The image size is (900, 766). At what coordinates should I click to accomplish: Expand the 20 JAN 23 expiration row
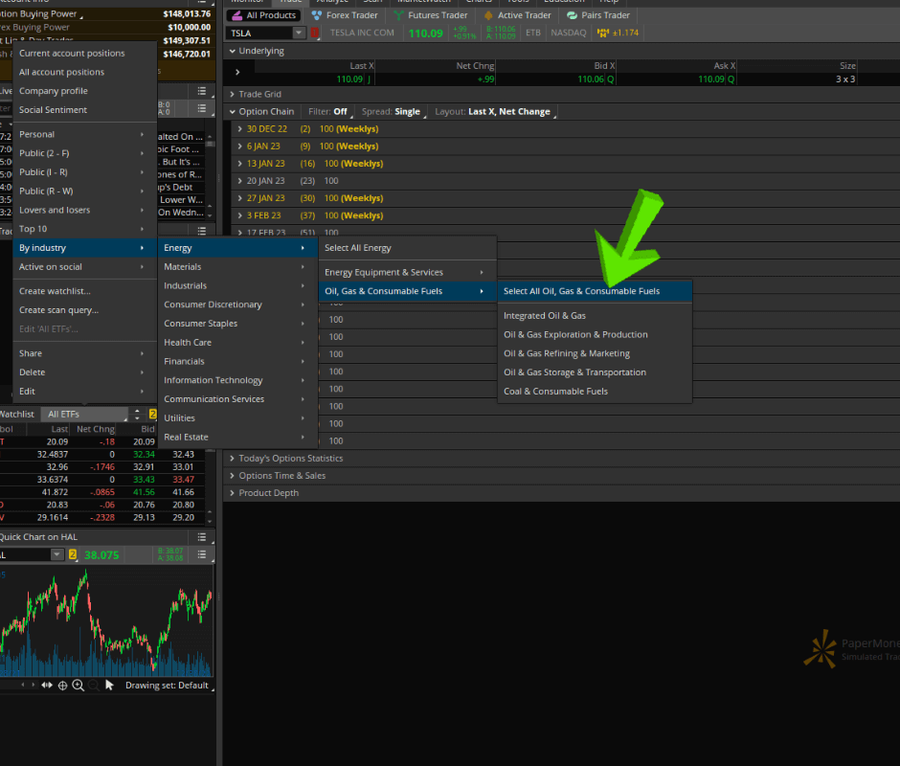click(240, 180)
